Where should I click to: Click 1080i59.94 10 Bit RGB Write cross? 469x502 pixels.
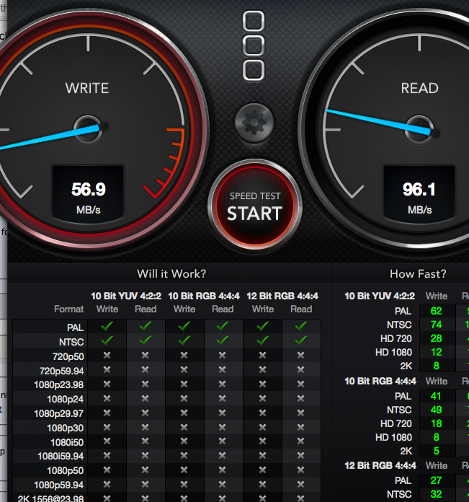[184, 455]
